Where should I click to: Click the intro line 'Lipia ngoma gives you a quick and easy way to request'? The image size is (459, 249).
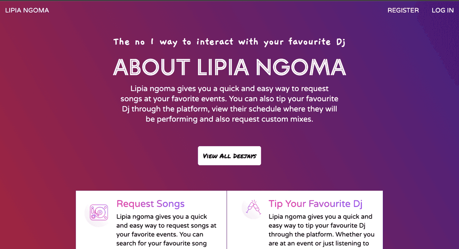point(229,89)
